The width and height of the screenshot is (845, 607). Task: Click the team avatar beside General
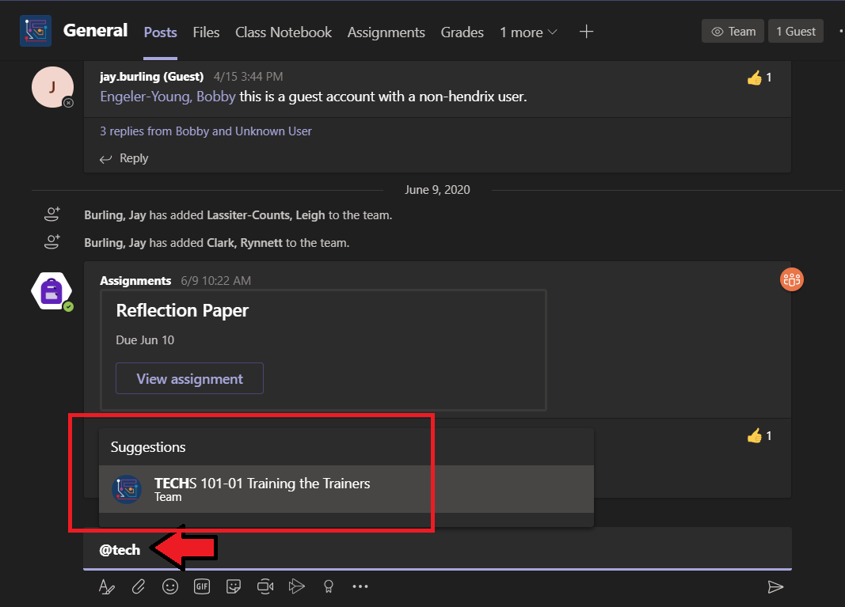(36, 31)
